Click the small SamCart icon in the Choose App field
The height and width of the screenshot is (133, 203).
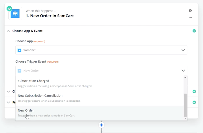click(20, 50)
